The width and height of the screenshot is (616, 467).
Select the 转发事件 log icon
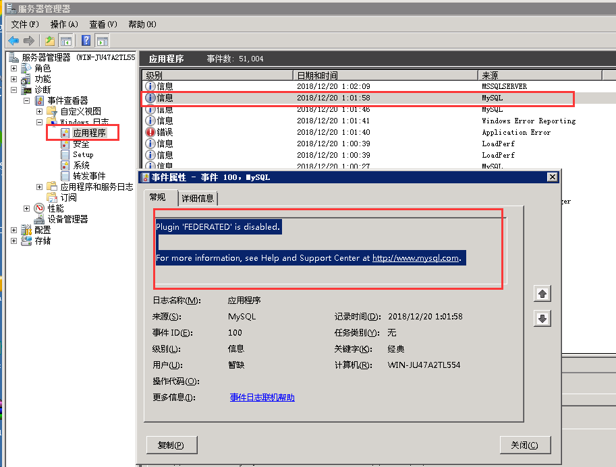click(65, 176)
